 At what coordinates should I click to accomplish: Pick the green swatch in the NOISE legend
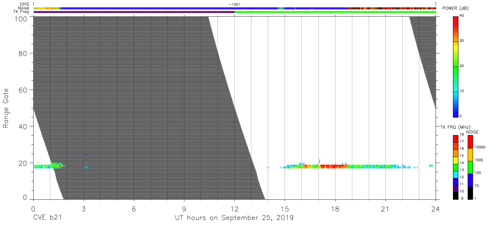click(470, 167)
